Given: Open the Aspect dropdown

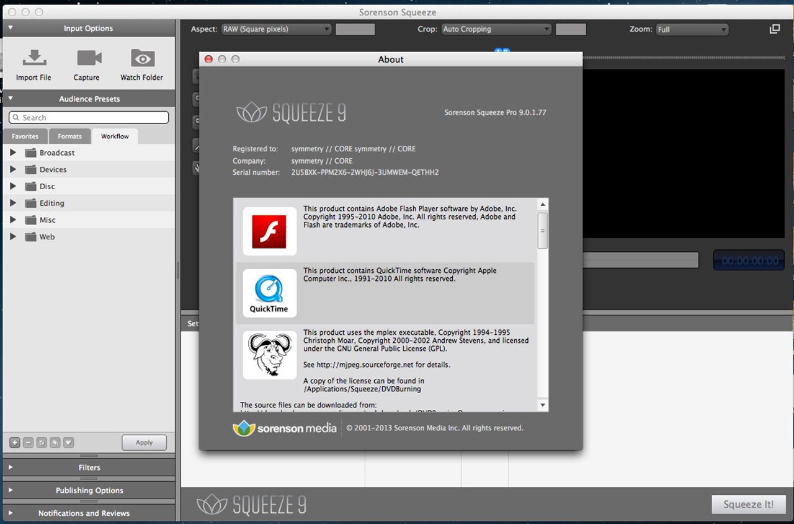Looking at the screenshot, I should pos(276,29).
